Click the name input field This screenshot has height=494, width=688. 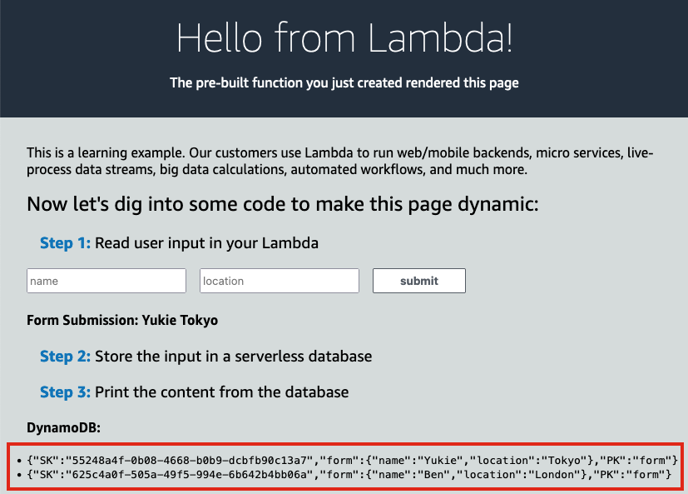click(106, 281)
